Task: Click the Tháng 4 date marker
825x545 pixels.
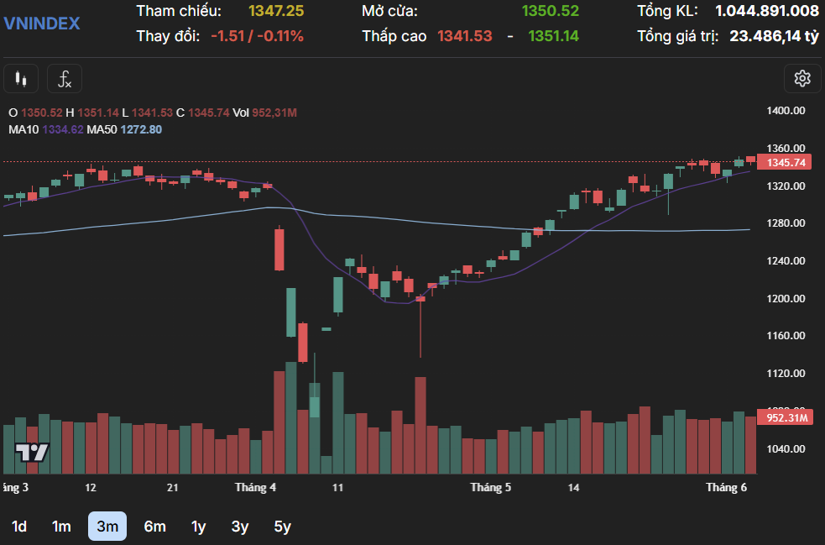Action: click(x=256, y=487)
